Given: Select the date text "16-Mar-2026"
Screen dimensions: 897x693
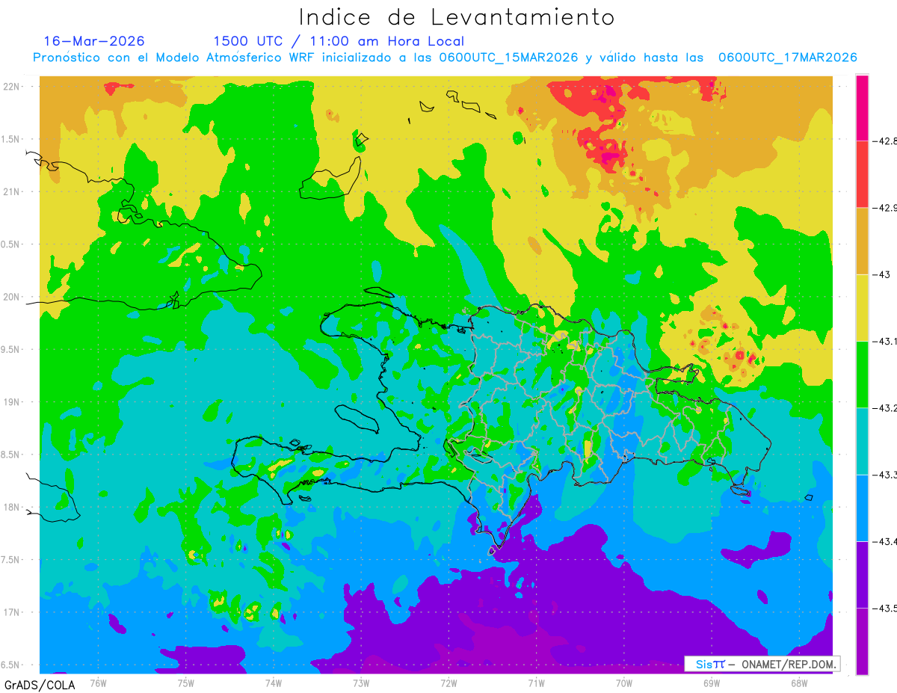Looking at the screenshot, I should point(94,41).
